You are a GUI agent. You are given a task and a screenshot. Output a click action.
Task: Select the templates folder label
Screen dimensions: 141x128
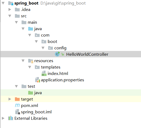click(51, 67)
